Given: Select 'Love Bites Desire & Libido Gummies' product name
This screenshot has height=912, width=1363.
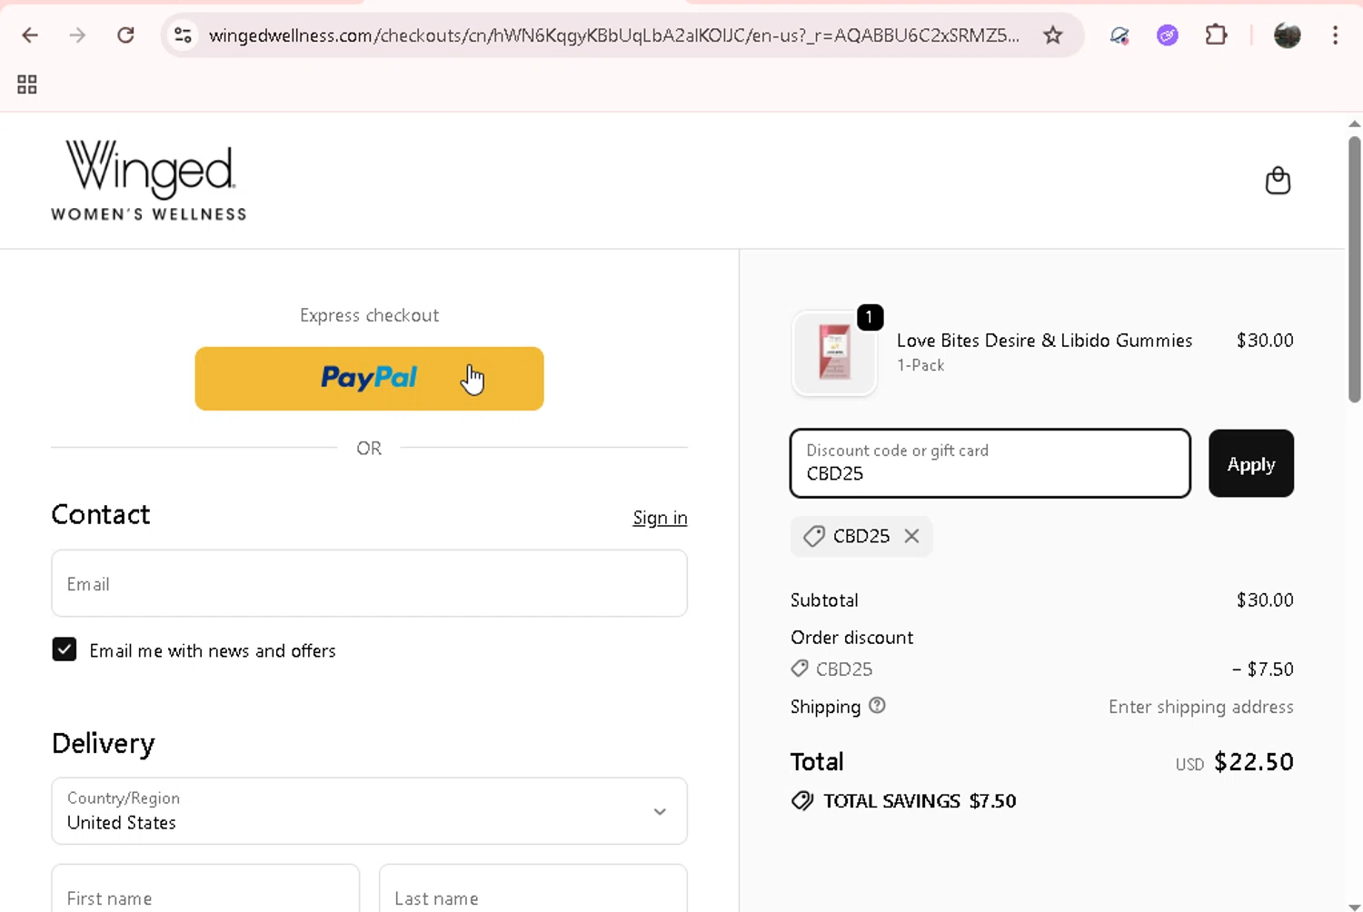Looking at the screenshot, I should tap(1044, 341).
